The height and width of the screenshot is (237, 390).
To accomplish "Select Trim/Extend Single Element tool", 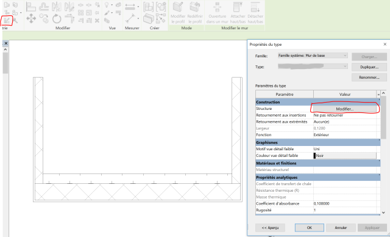I will (x=80, y=20).
